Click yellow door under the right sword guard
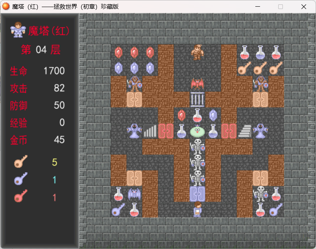The height and width of the screenshot is (249, 316). (x=260, y=100)
